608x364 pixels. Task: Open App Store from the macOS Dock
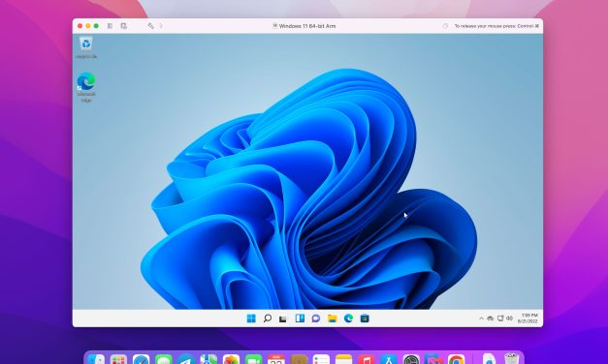point(389,359)
